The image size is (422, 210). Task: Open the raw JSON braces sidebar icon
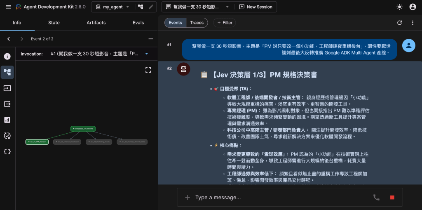tap(7, 151)
